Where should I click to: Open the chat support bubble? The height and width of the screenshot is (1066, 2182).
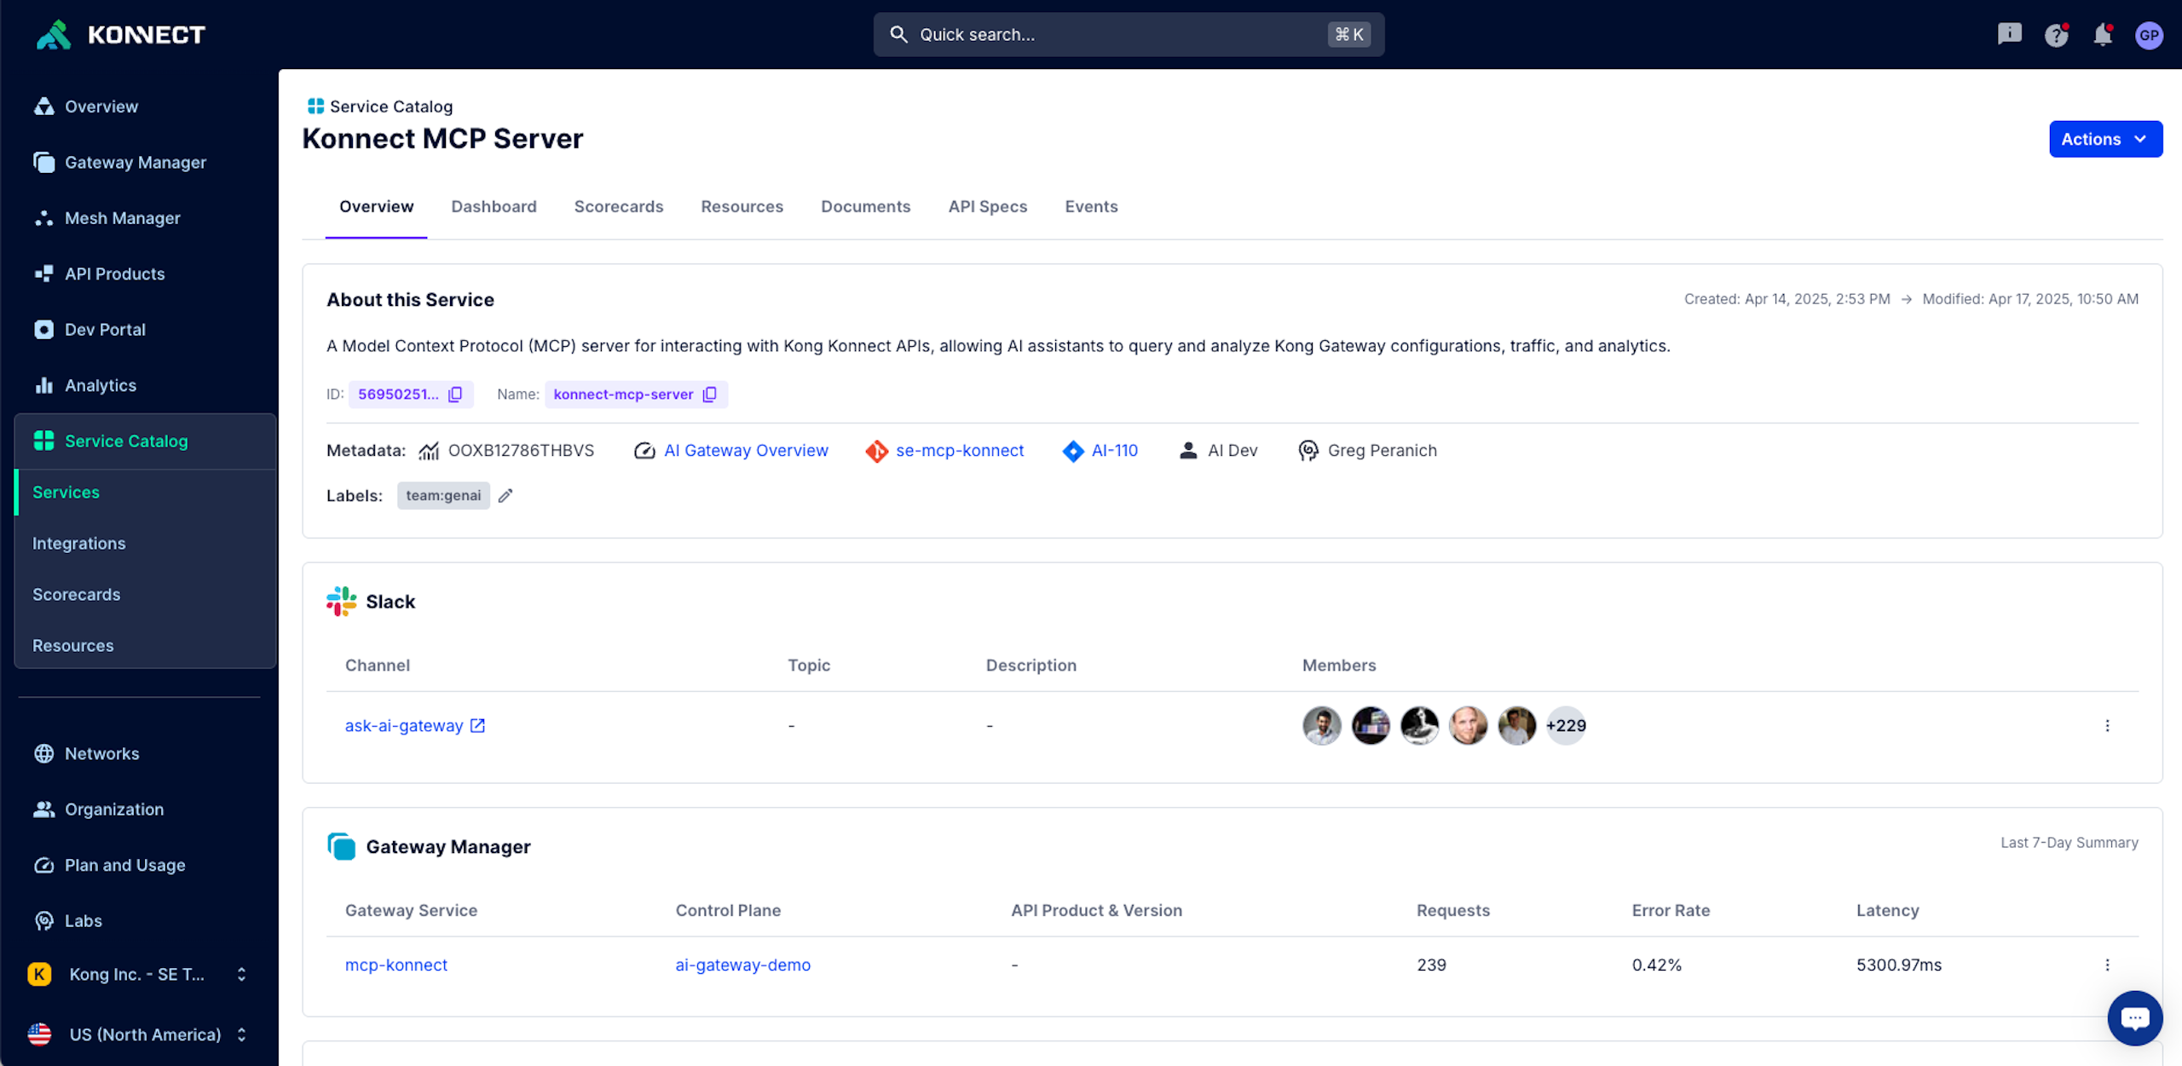[x=2134, y=1017]
